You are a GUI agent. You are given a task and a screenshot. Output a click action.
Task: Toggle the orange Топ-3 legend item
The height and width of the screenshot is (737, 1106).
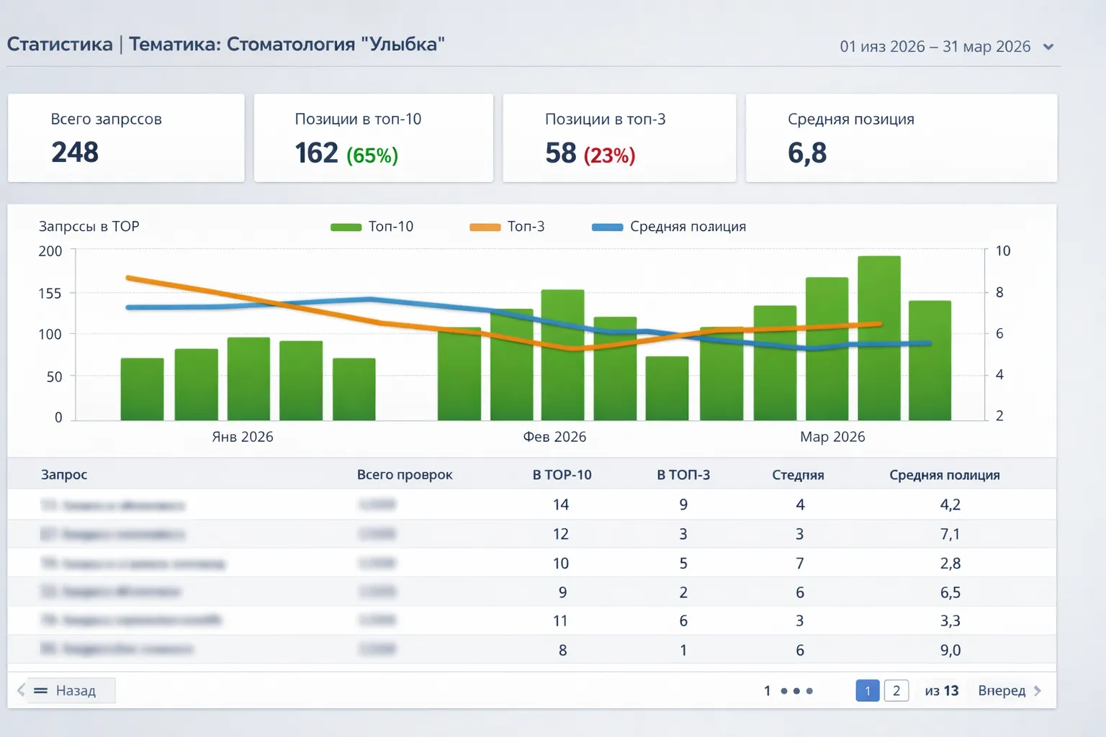tap(507, 227)
